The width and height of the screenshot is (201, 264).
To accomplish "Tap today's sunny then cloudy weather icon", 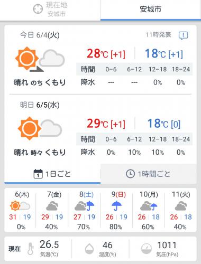I will pyautogui.click(x=40, y=59).
